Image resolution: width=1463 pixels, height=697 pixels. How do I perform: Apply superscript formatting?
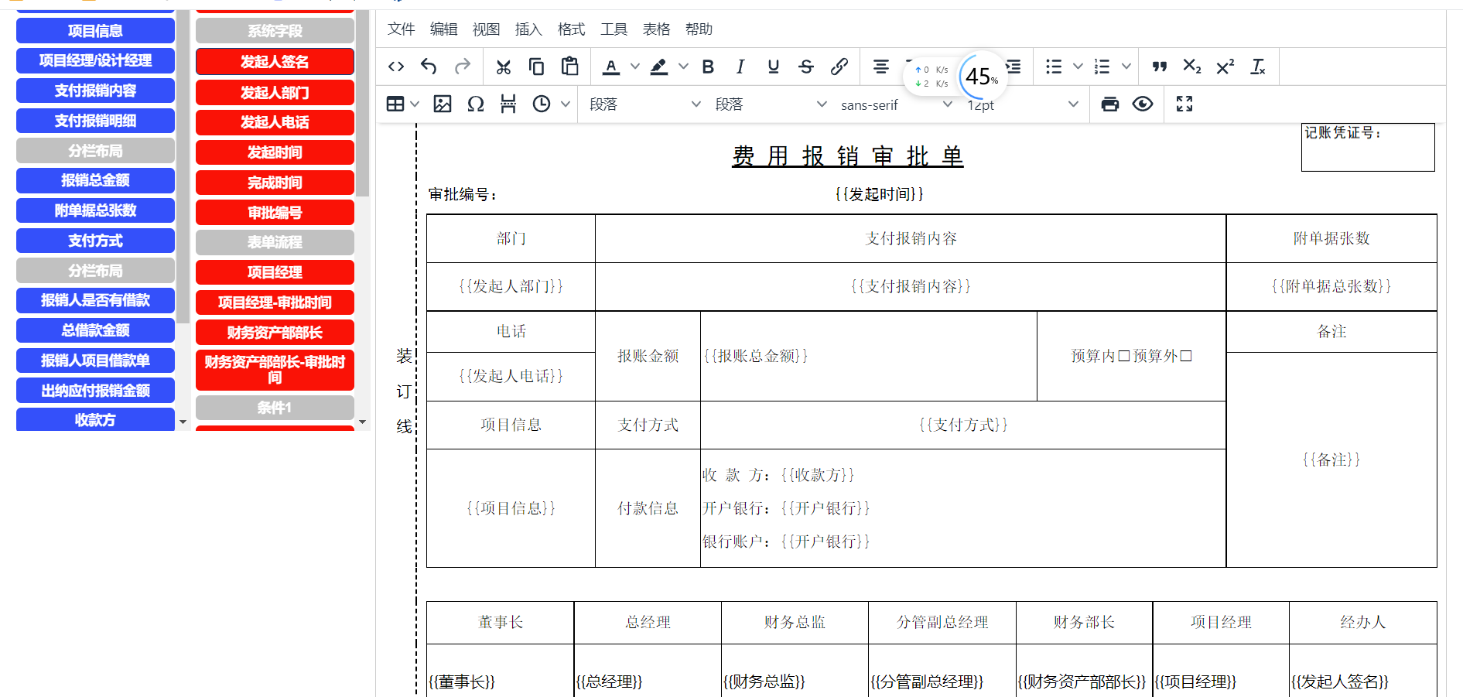1225,67
